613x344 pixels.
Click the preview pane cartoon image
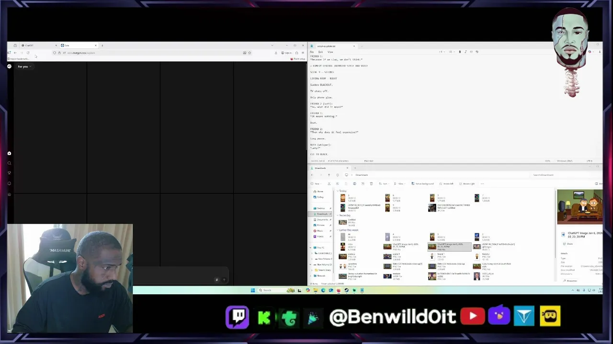click(x=579, y=206)
